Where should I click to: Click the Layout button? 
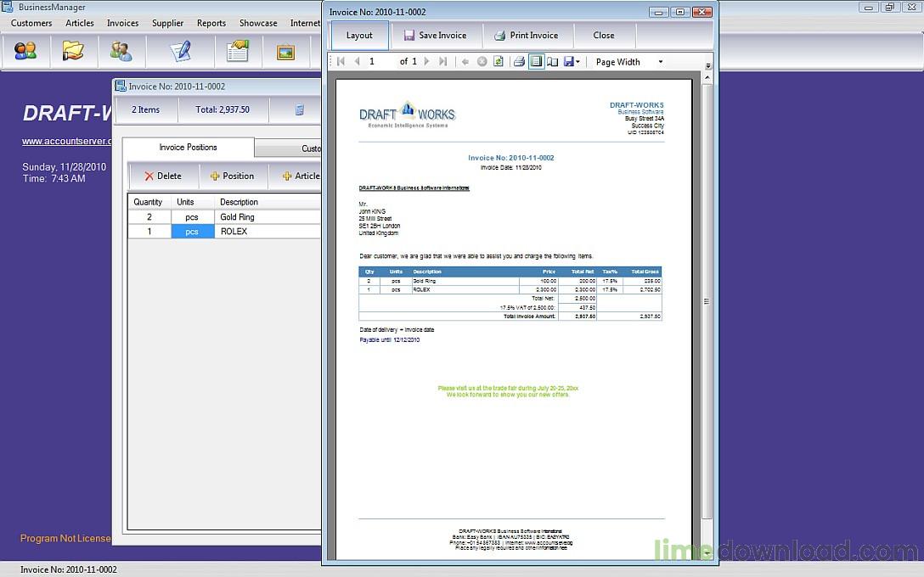(359, 36)
